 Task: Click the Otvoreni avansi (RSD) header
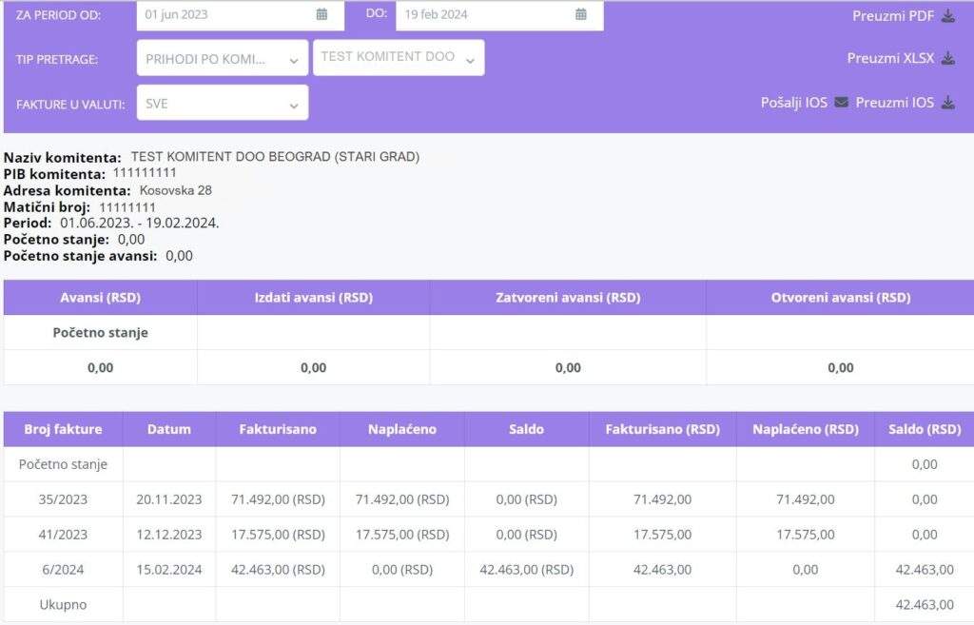click(841, 297)
